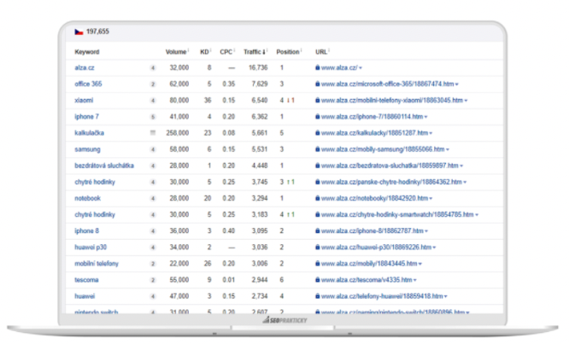This screenshot has width=569, height=344.
Task: Click SERP features badge in huawei p30 row
Action: pyautogui.click(x=153, y=248)
